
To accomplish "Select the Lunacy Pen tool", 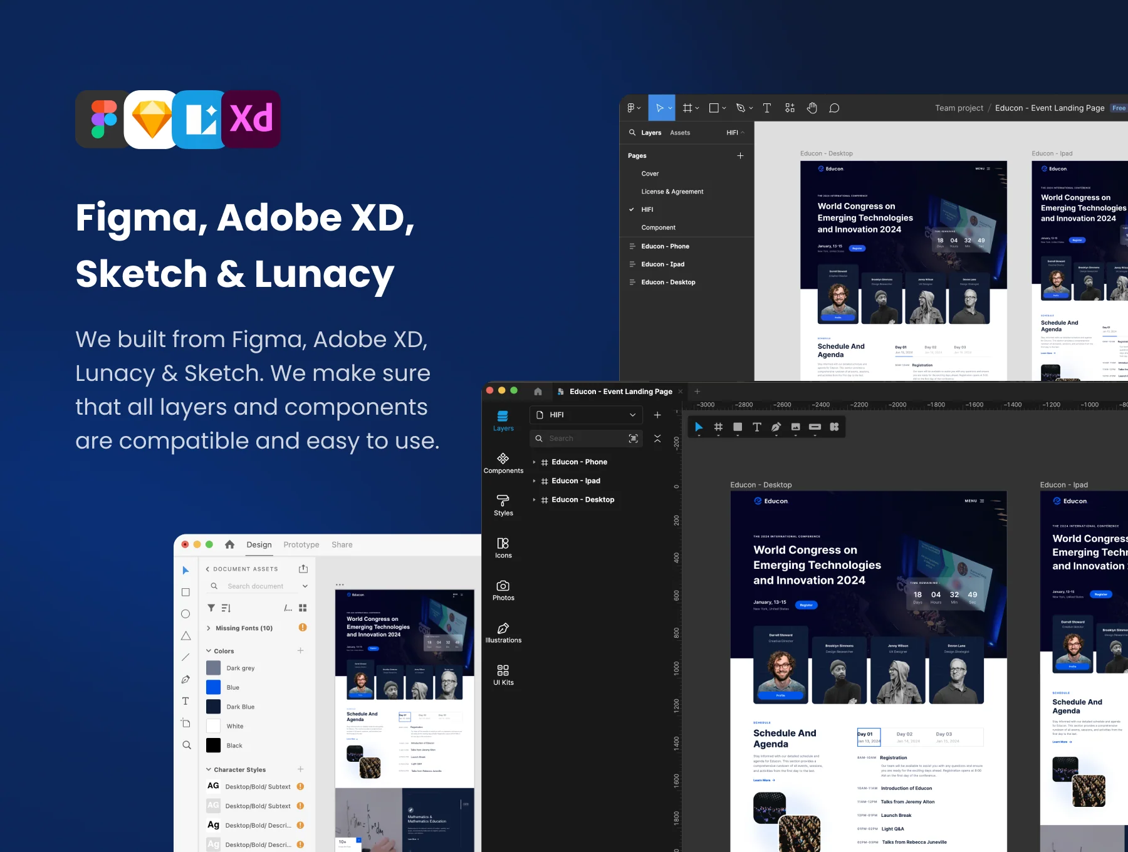I will pyautogui.click(x=776, y=427).
